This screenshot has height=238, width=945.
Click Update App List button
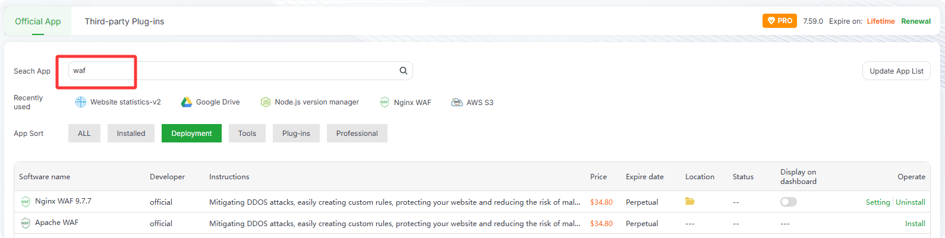pos(896,71)
